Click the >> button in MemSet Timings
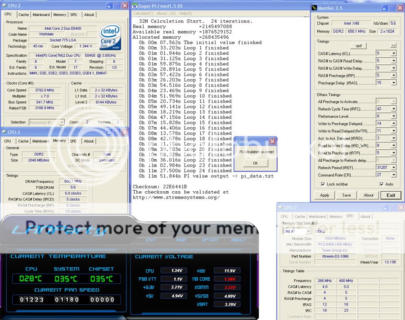This screenshot has height=320, width=405. [x=393, y=46]
